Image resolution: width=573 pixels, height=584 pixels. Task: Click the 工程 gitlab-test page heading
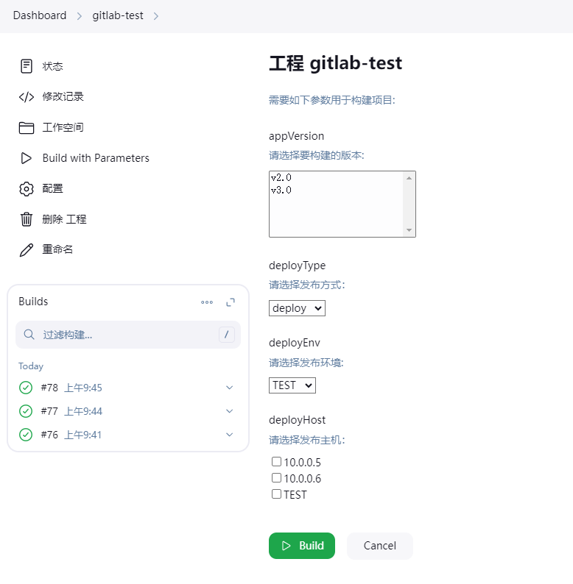pyautogui.click(x=335, y=63)
